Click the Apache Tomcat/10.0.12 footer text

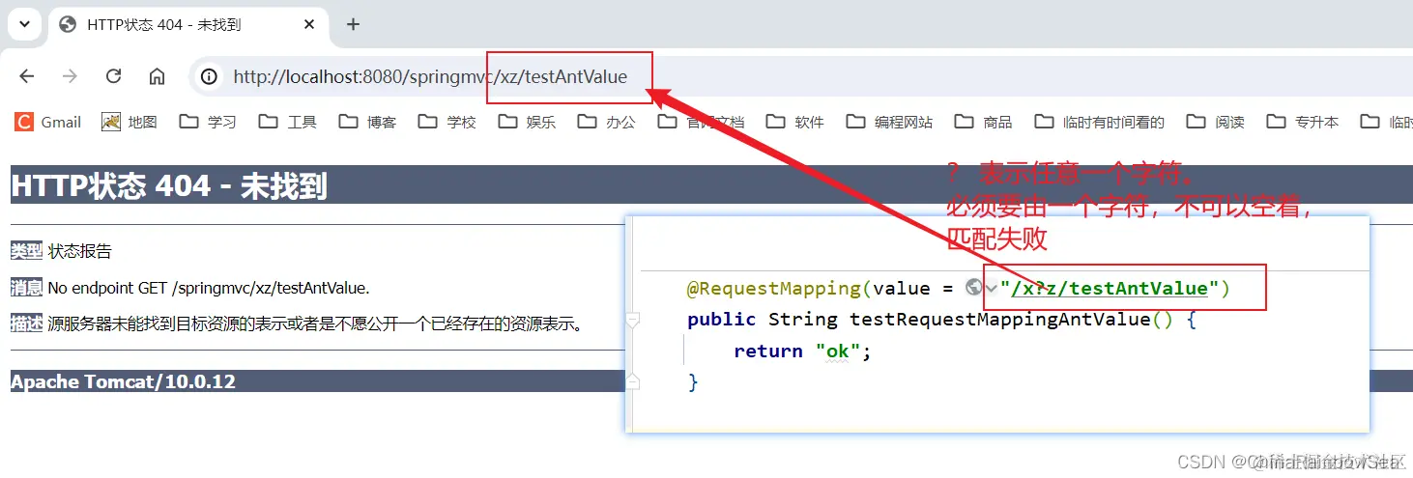point(123,381)
